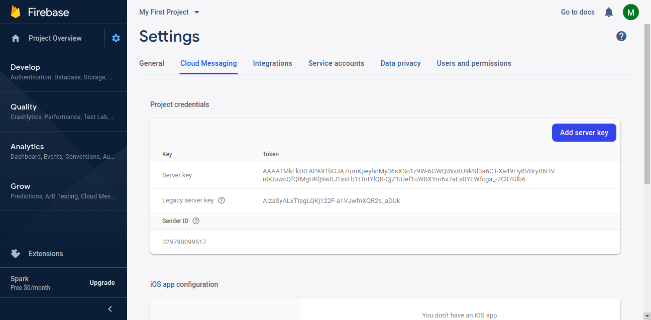Click the Sender ID label
Viewport: 651px width, 320px height.
click(x=175, y=221)
